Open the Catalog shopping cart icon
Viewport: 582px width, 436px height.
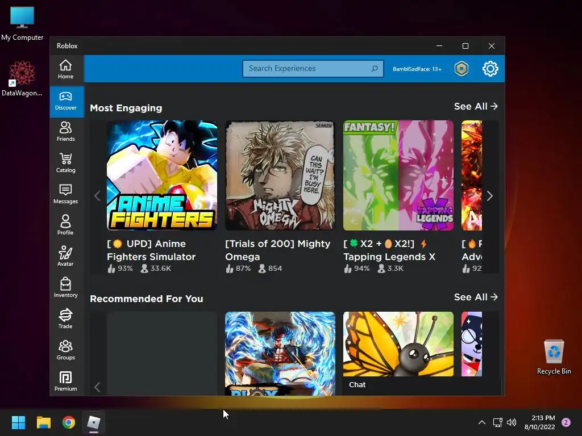[66, 163]
